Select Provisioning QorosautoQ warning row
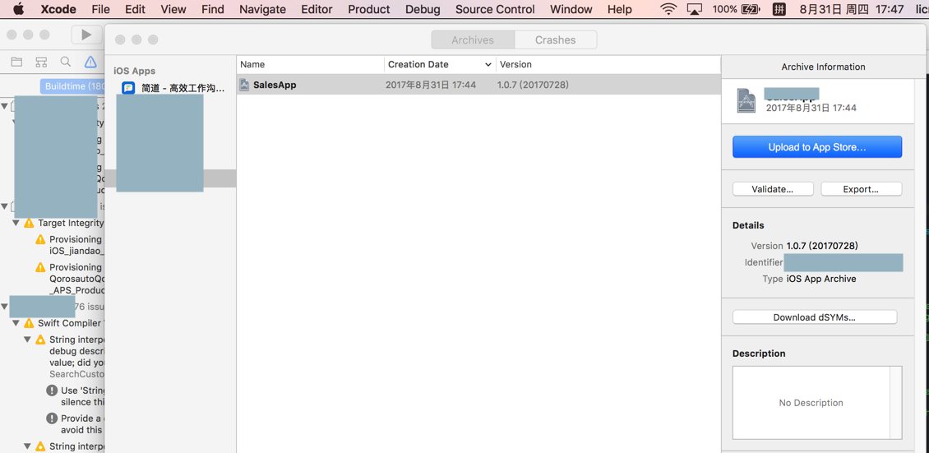This screenshot has width=929, height=453. 69,279
